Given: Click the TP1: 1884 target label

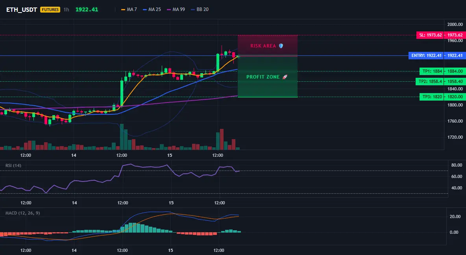Looking at the screenshot, I should pos(431,71).
